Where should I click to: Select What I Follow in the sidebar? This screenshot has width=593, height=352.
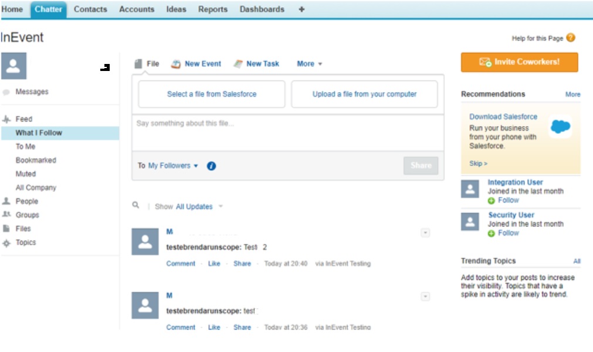click(x=60, y=133)
